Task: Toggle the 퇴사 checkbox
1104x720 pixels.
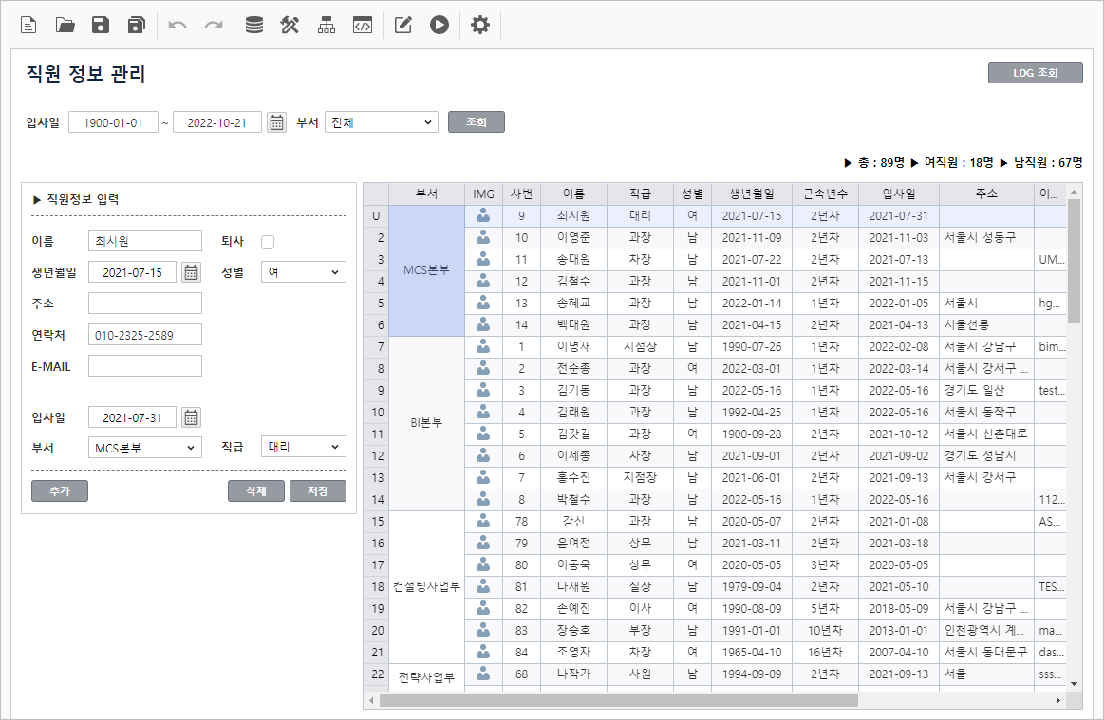Action: 268,242
